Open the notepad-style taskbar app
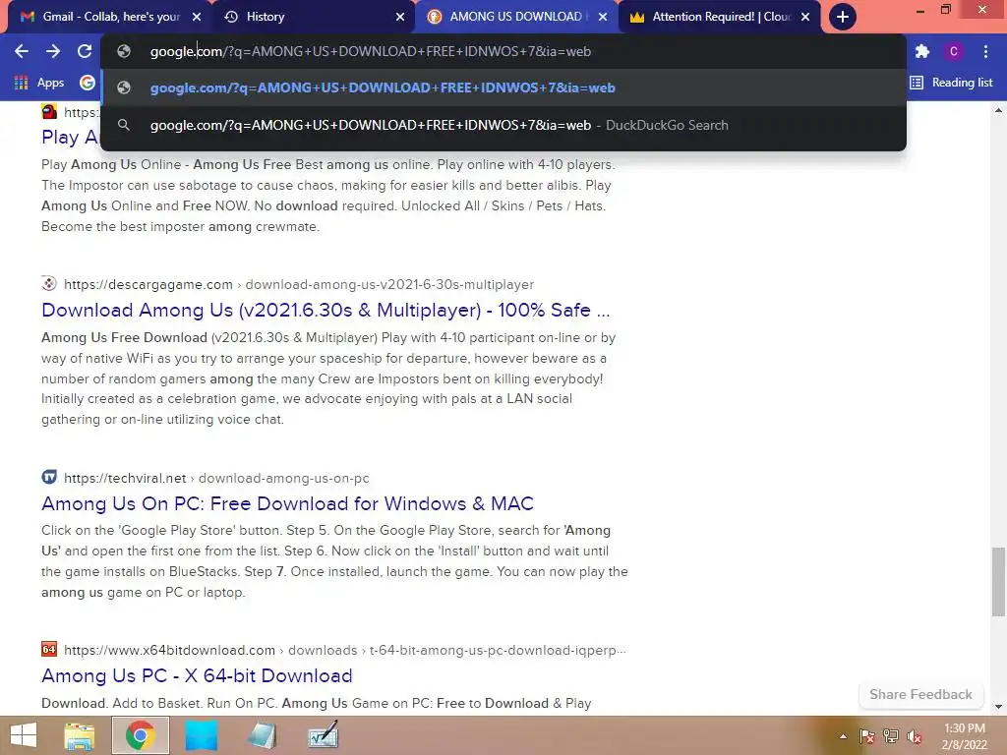The image size is (1007, 755). 262,735
